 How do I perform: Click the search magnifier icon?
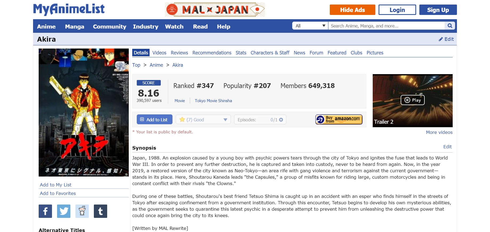pos(450,26)
